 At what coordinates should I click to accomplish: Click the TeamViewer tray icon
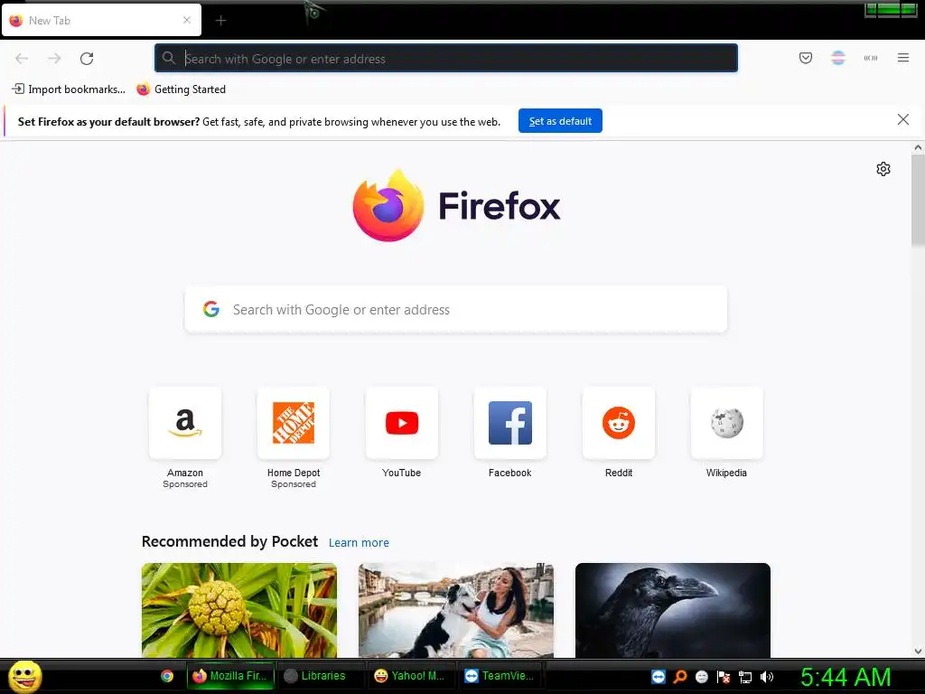[659, 677]
